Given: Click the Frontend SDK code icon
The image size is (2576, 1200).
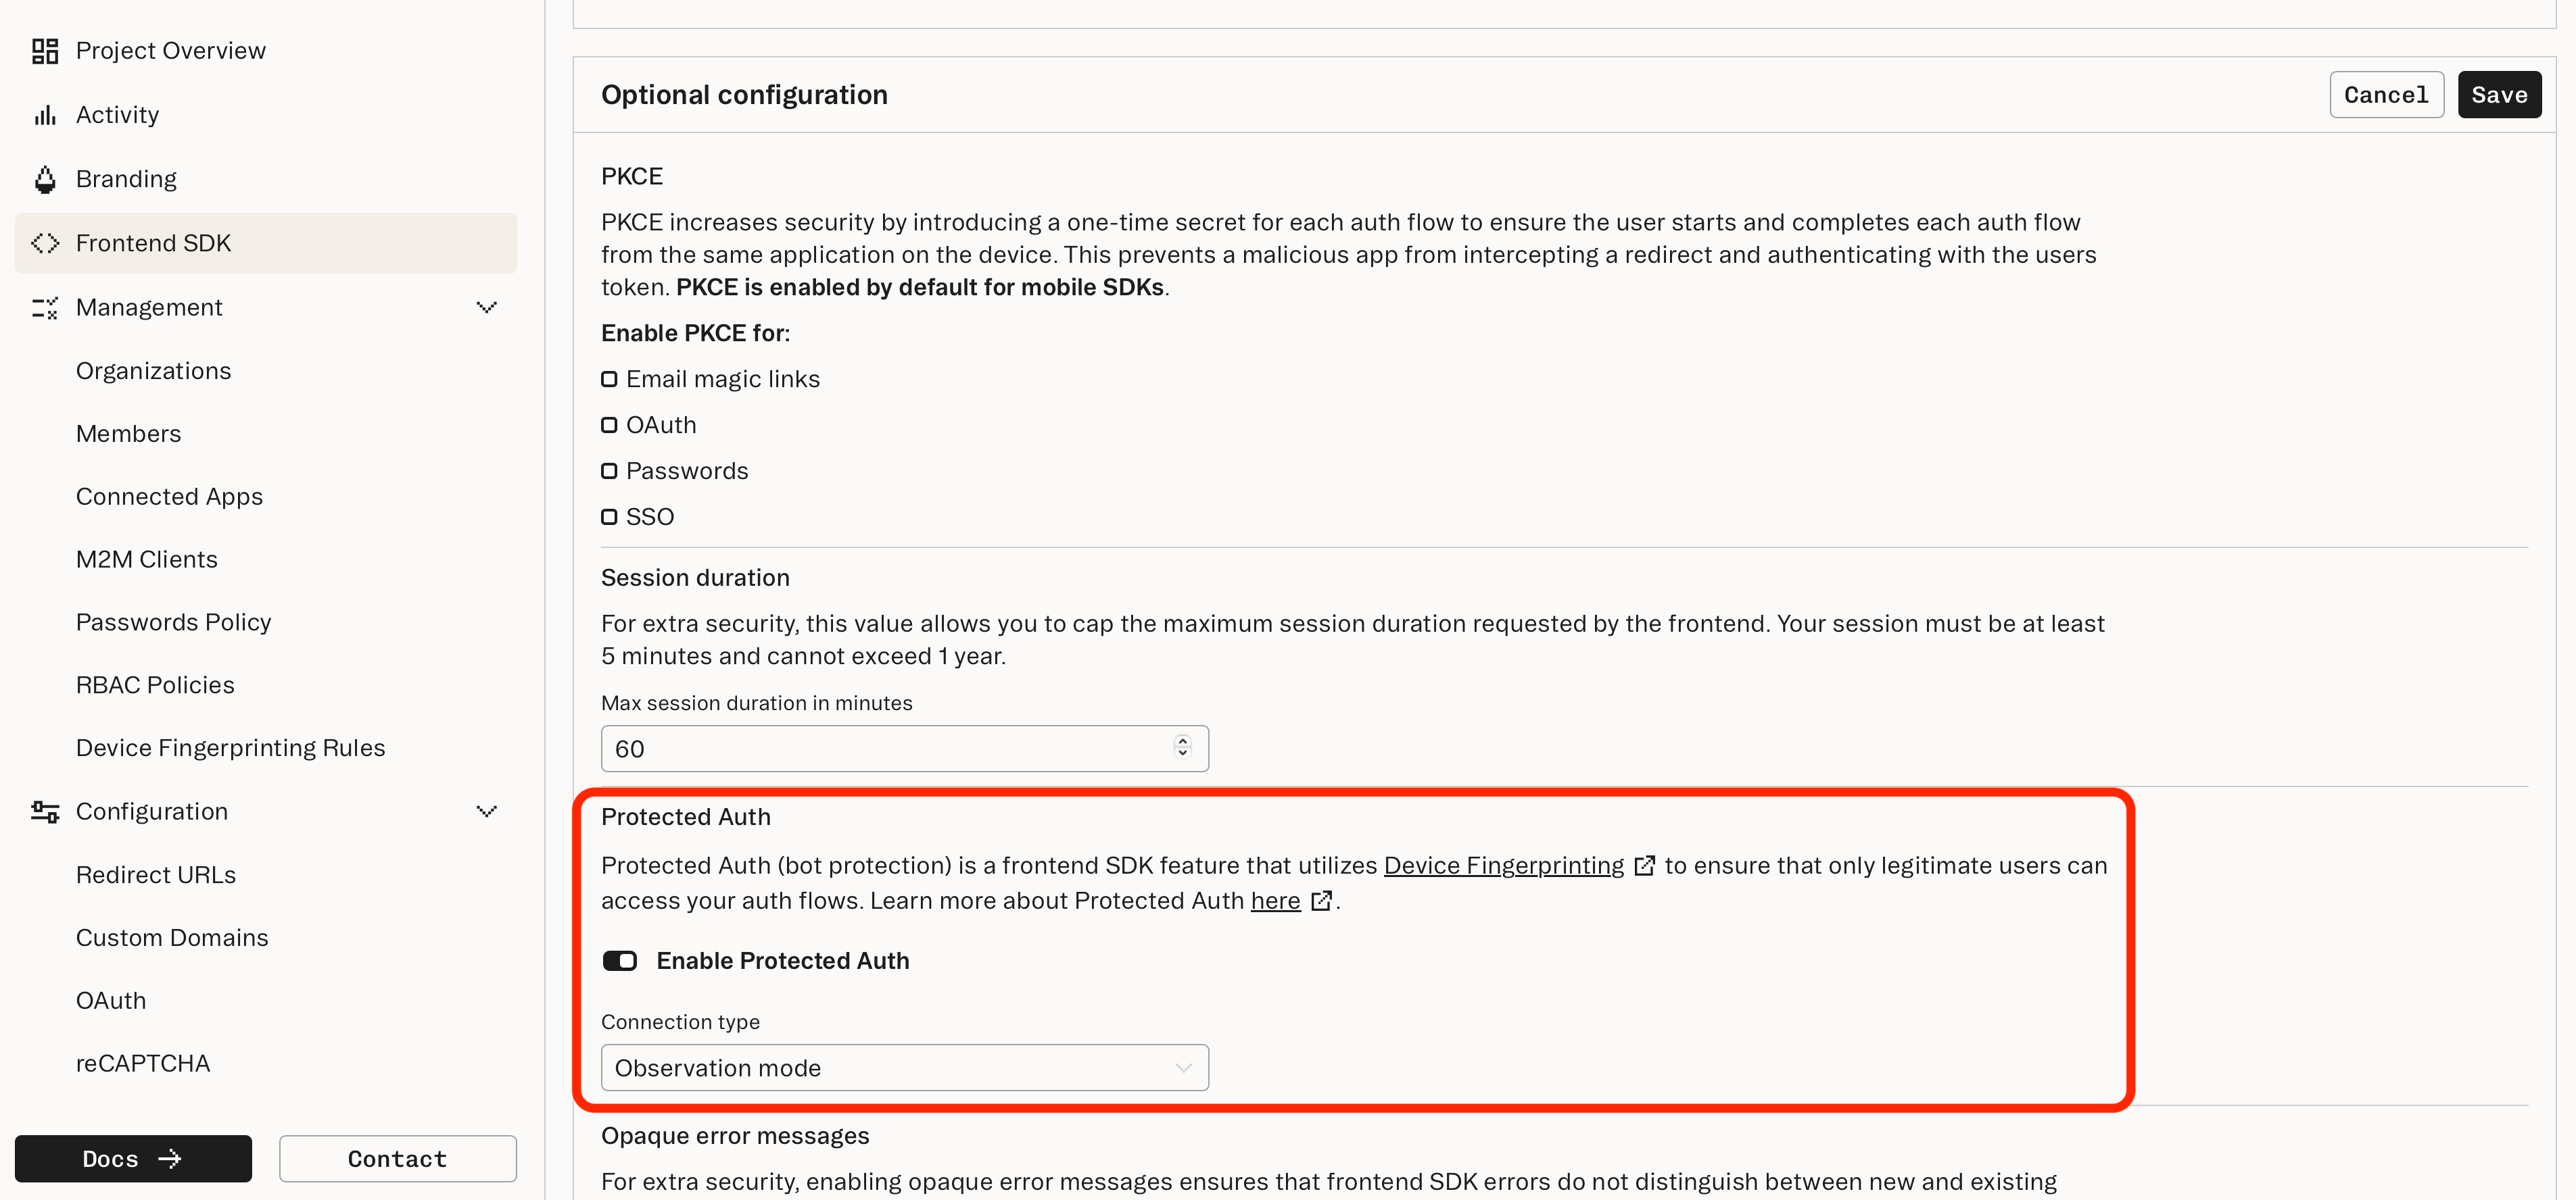Looking at the screenshot, I should (44, 243).
